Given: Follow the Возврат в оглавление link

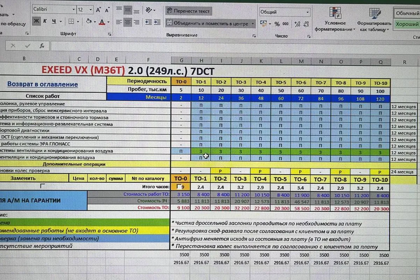Looking at the screenshot, I should (x=43, y=84).
